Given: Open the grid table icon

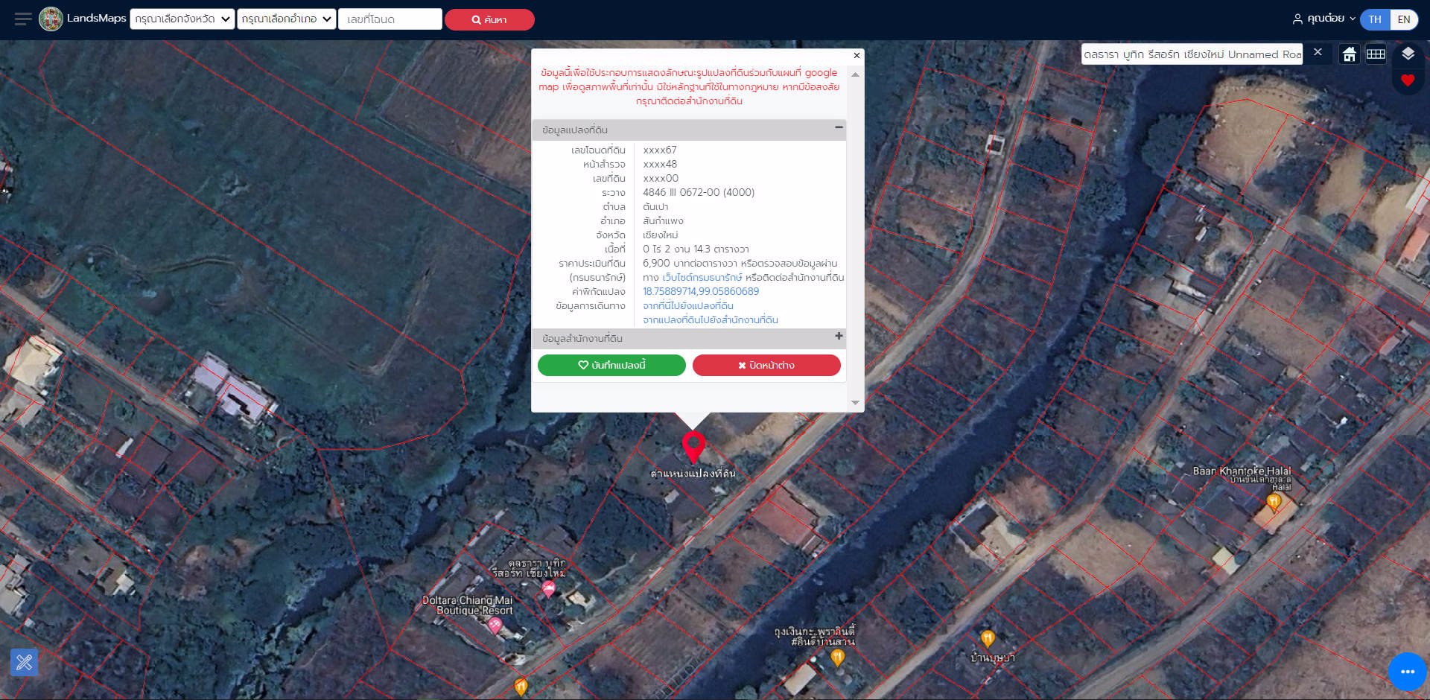Looking at the screenshot, I should (x=1376, y=54).
